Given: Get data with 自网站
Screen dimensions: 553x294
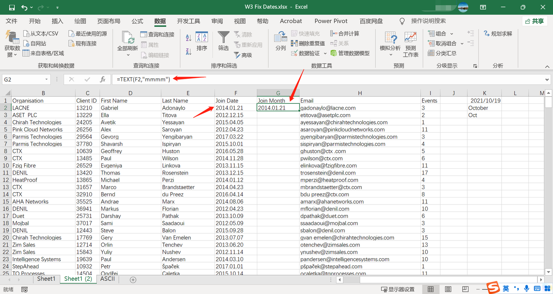Looking at the screenshot, I should (x=35, y=43).
